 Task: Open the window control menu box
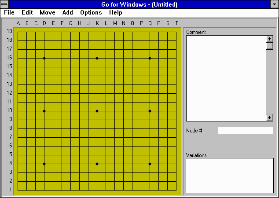(4, 4)
